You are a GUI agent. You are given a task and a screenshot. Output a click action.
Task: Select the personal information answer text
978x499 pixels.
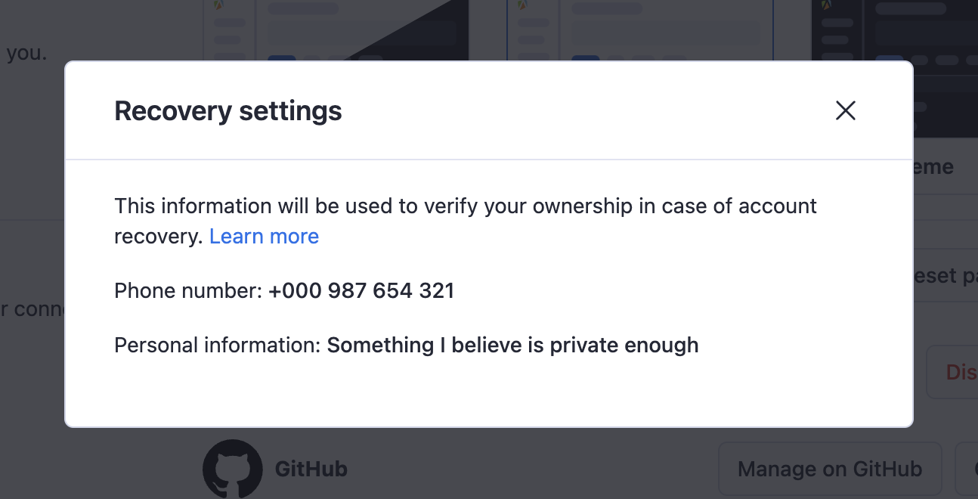pos(512,345)
